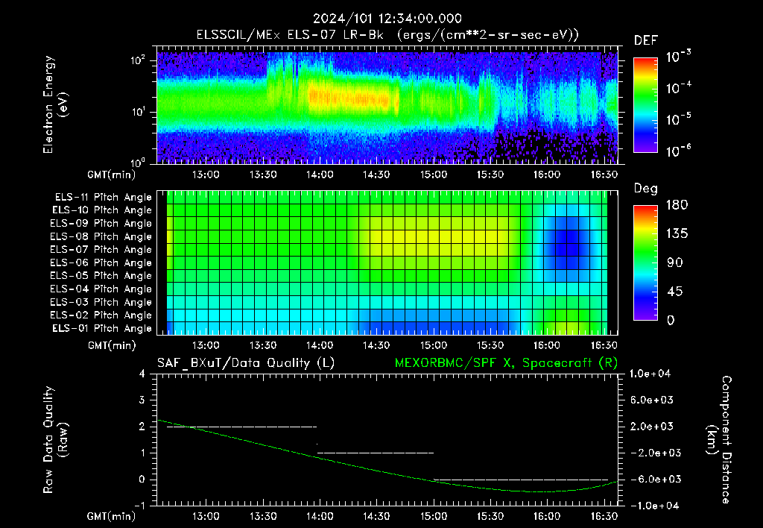Click the 10^1 electron energy tick label
763x528 pixels.
click(138, 112)
